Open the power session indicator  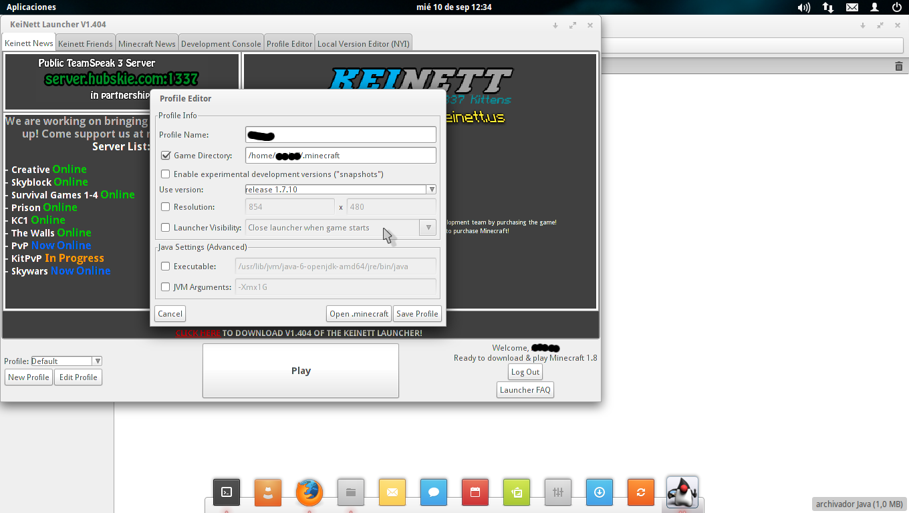pyautogui.click(x=897, y=7)
